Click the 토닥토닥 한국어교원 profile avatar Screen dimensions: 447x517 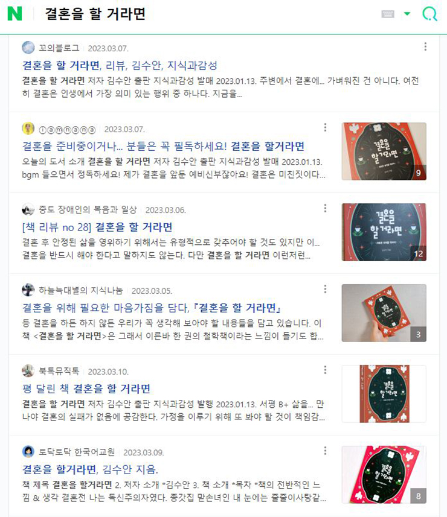[28, 451]
